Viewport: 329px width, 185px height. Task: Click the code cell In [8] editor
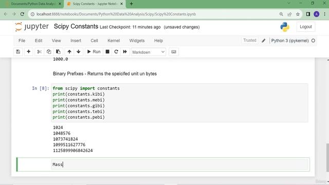coord(179,103)
